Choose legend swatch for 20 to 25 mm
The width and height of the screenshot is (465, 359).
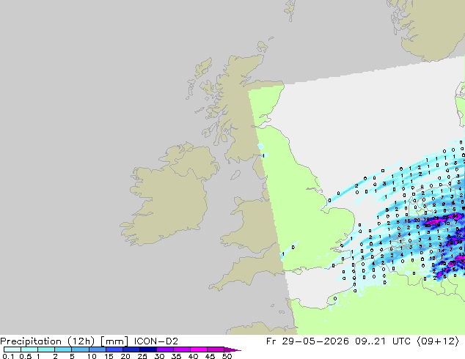131,349
